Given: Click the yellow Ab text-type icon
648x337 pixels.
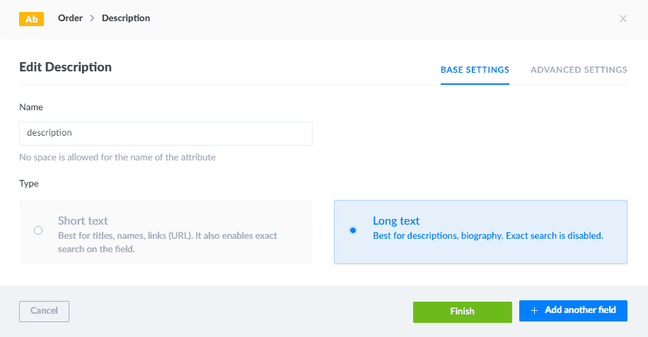Looking at the screenshot, I should coord(32,19).
